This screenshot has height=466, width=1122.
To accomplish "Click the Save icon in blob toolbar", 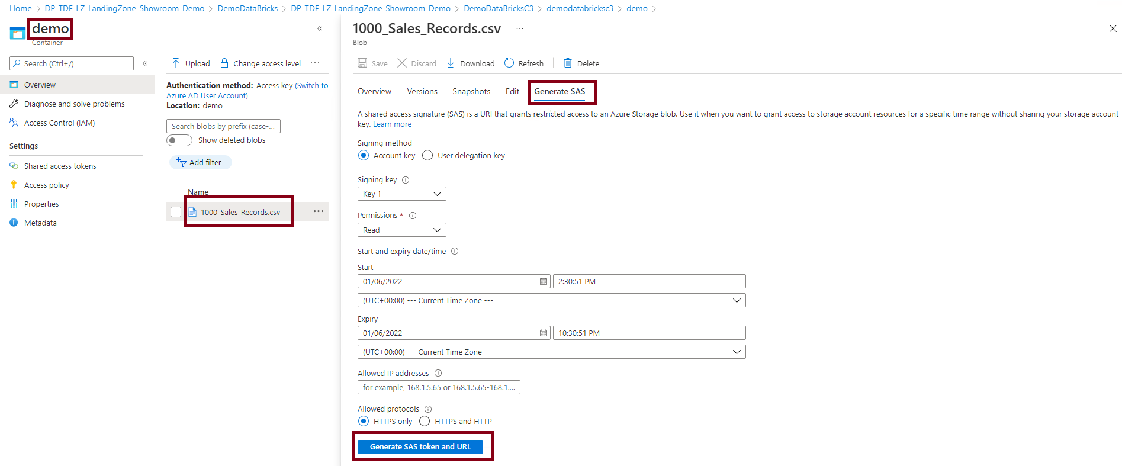I will pos(362,63).
